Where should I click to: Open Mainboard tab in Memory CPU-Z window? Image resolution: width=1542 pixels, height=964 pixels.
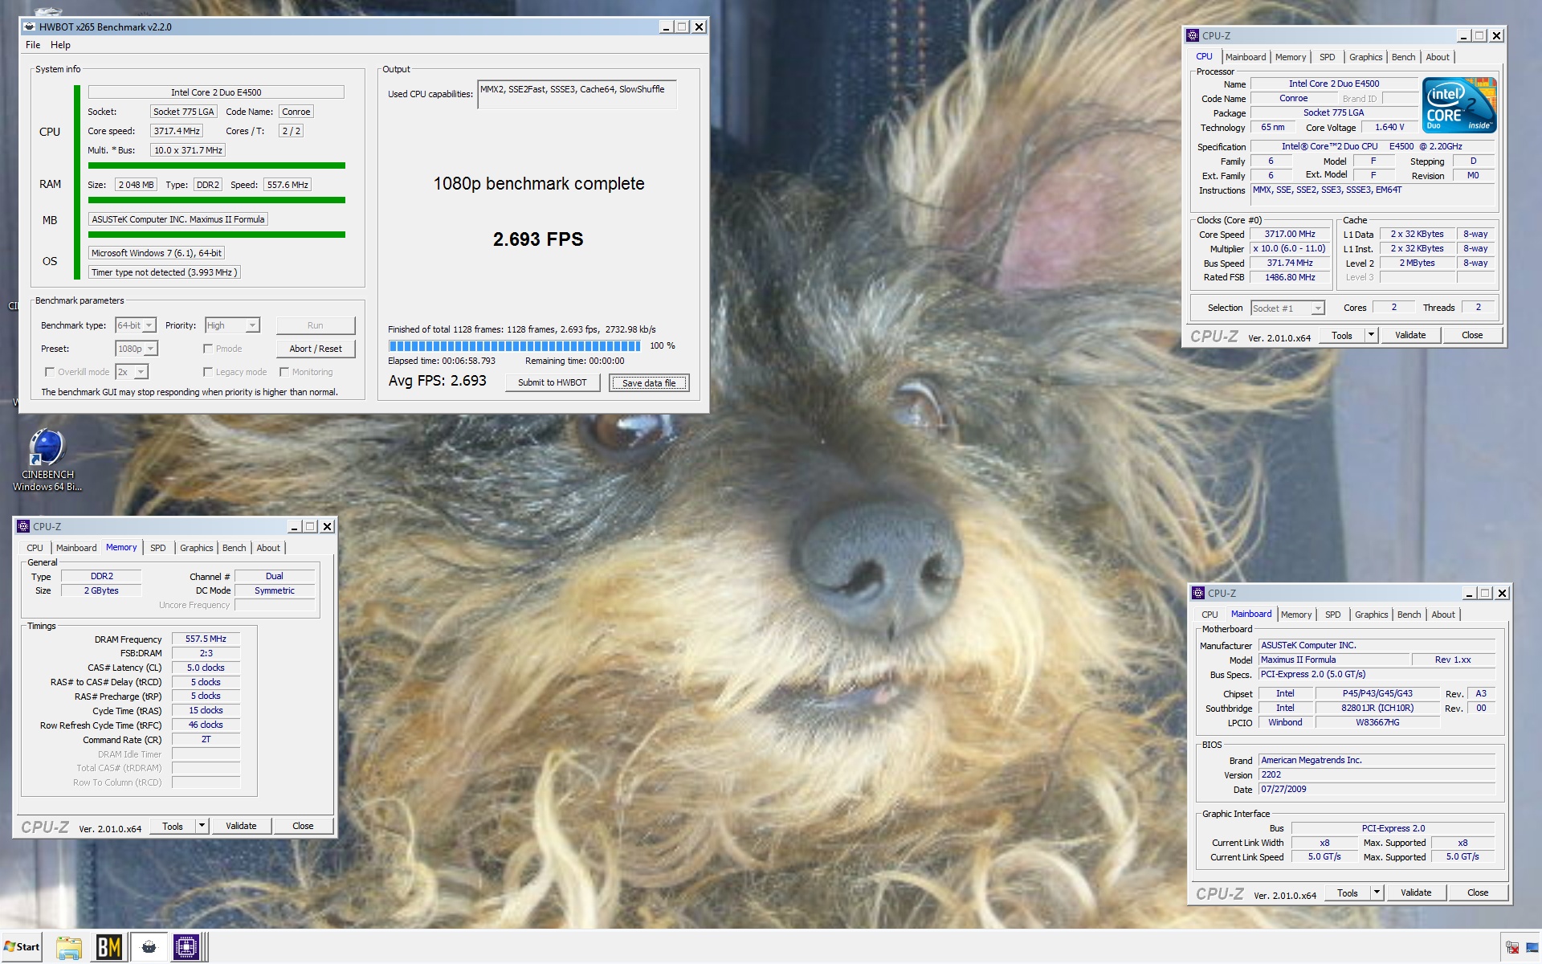pyautogui.click(x=76, y=548)
